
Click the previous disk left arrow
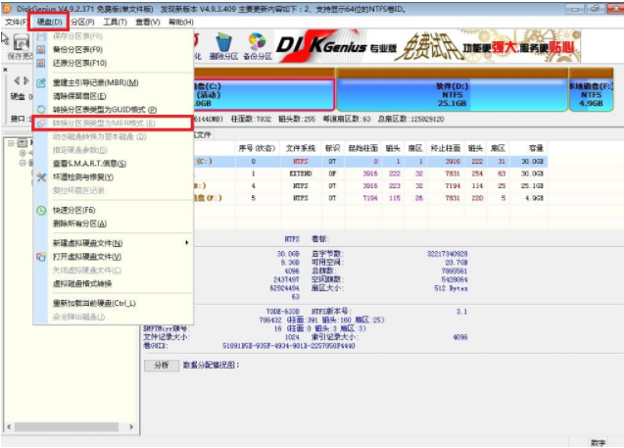coord(17,80)
